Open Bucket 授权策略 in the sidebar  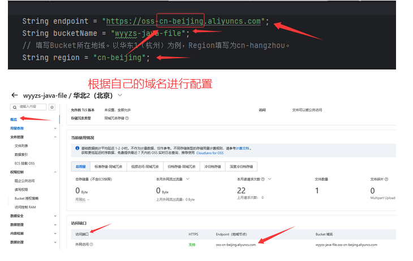27,198
